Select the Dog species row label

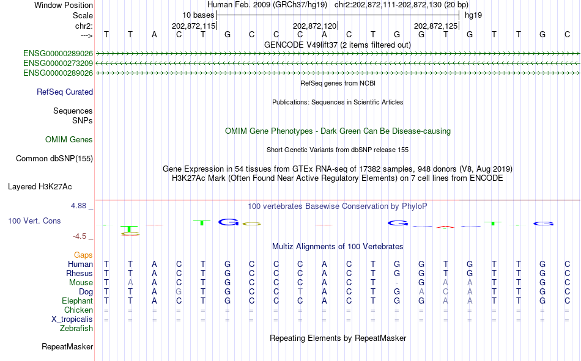pos(86,292)
